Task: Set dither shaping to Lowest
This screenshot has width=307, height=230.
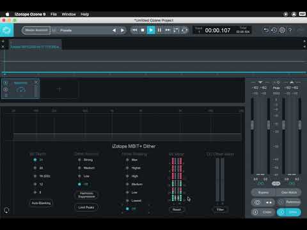Action: point(134,201)
